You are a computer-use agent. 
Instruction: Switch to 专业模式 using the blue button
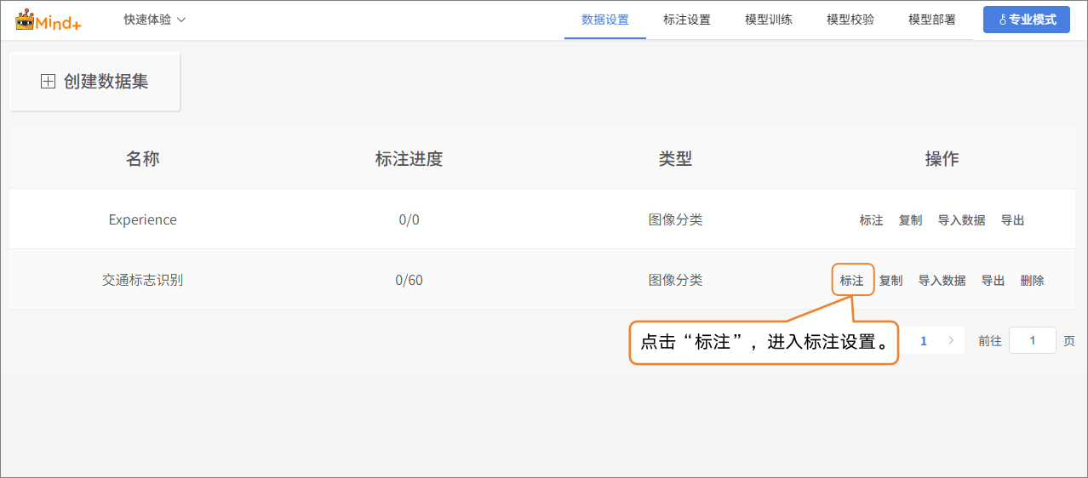(x=1026, y=20)
